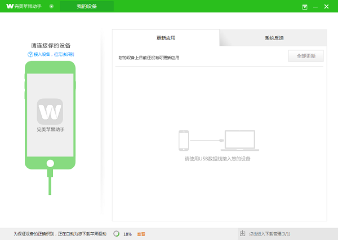Image resolution: width=338 pixels, height=240 pixels.
Task: Open the 接入设备，但无法识别 help link
Action: coord(54,54)
